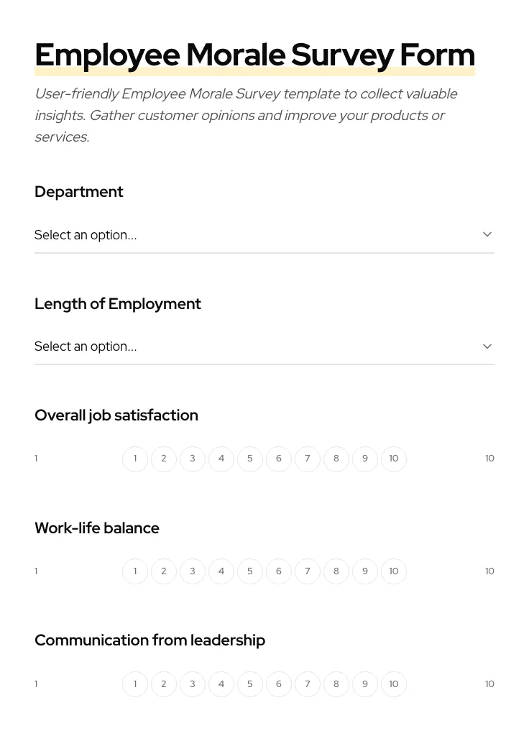The image size is (529, 736).
Task: Select 4 for Communication from leadership
Action: 221,684
